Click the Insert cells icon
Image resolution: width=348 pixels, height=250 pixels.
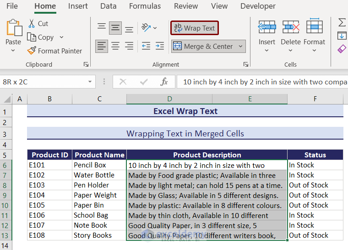[267, 27]
